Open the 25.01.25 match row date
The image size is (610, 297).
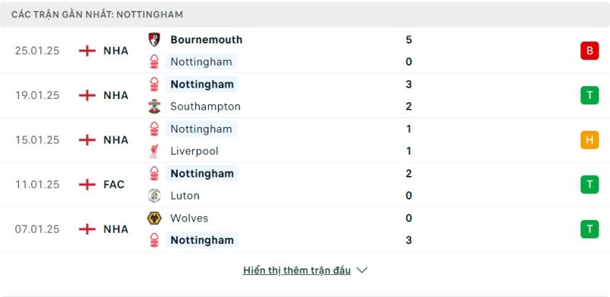(37, 51)
